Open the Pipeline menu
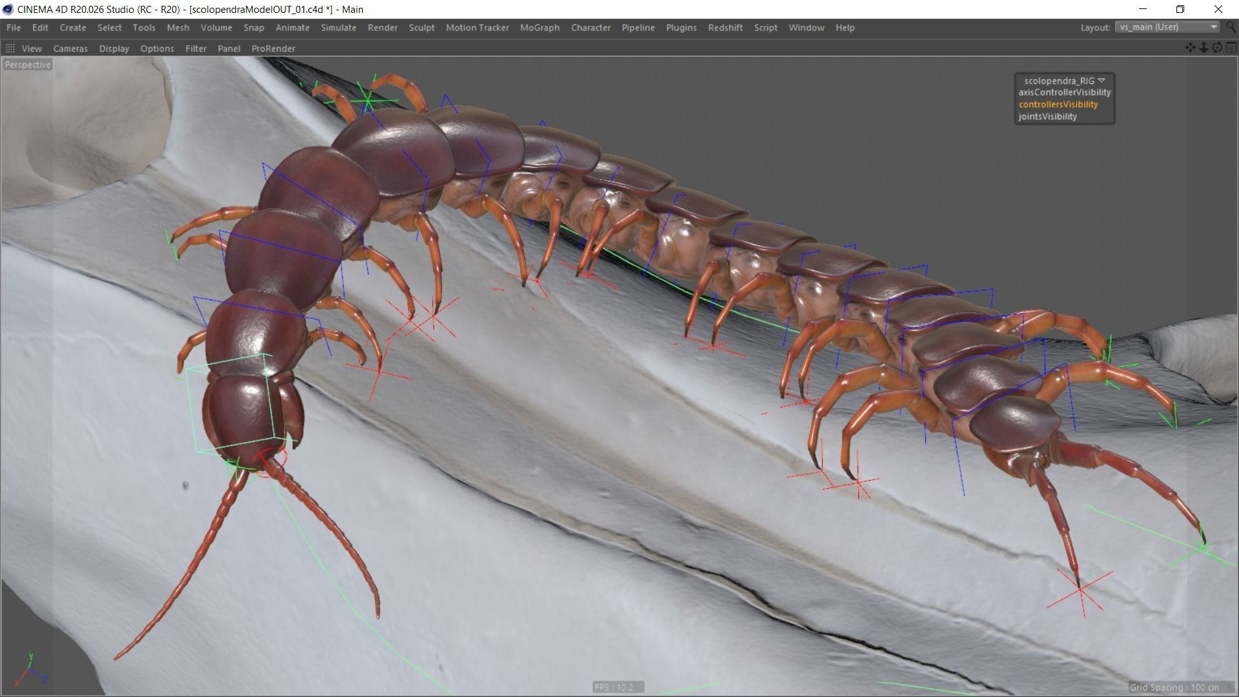Viewport: 1239px width, 697px height. 638,28
